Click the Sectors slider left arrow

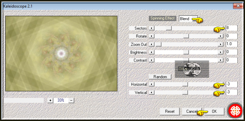[x=152, y=28]
